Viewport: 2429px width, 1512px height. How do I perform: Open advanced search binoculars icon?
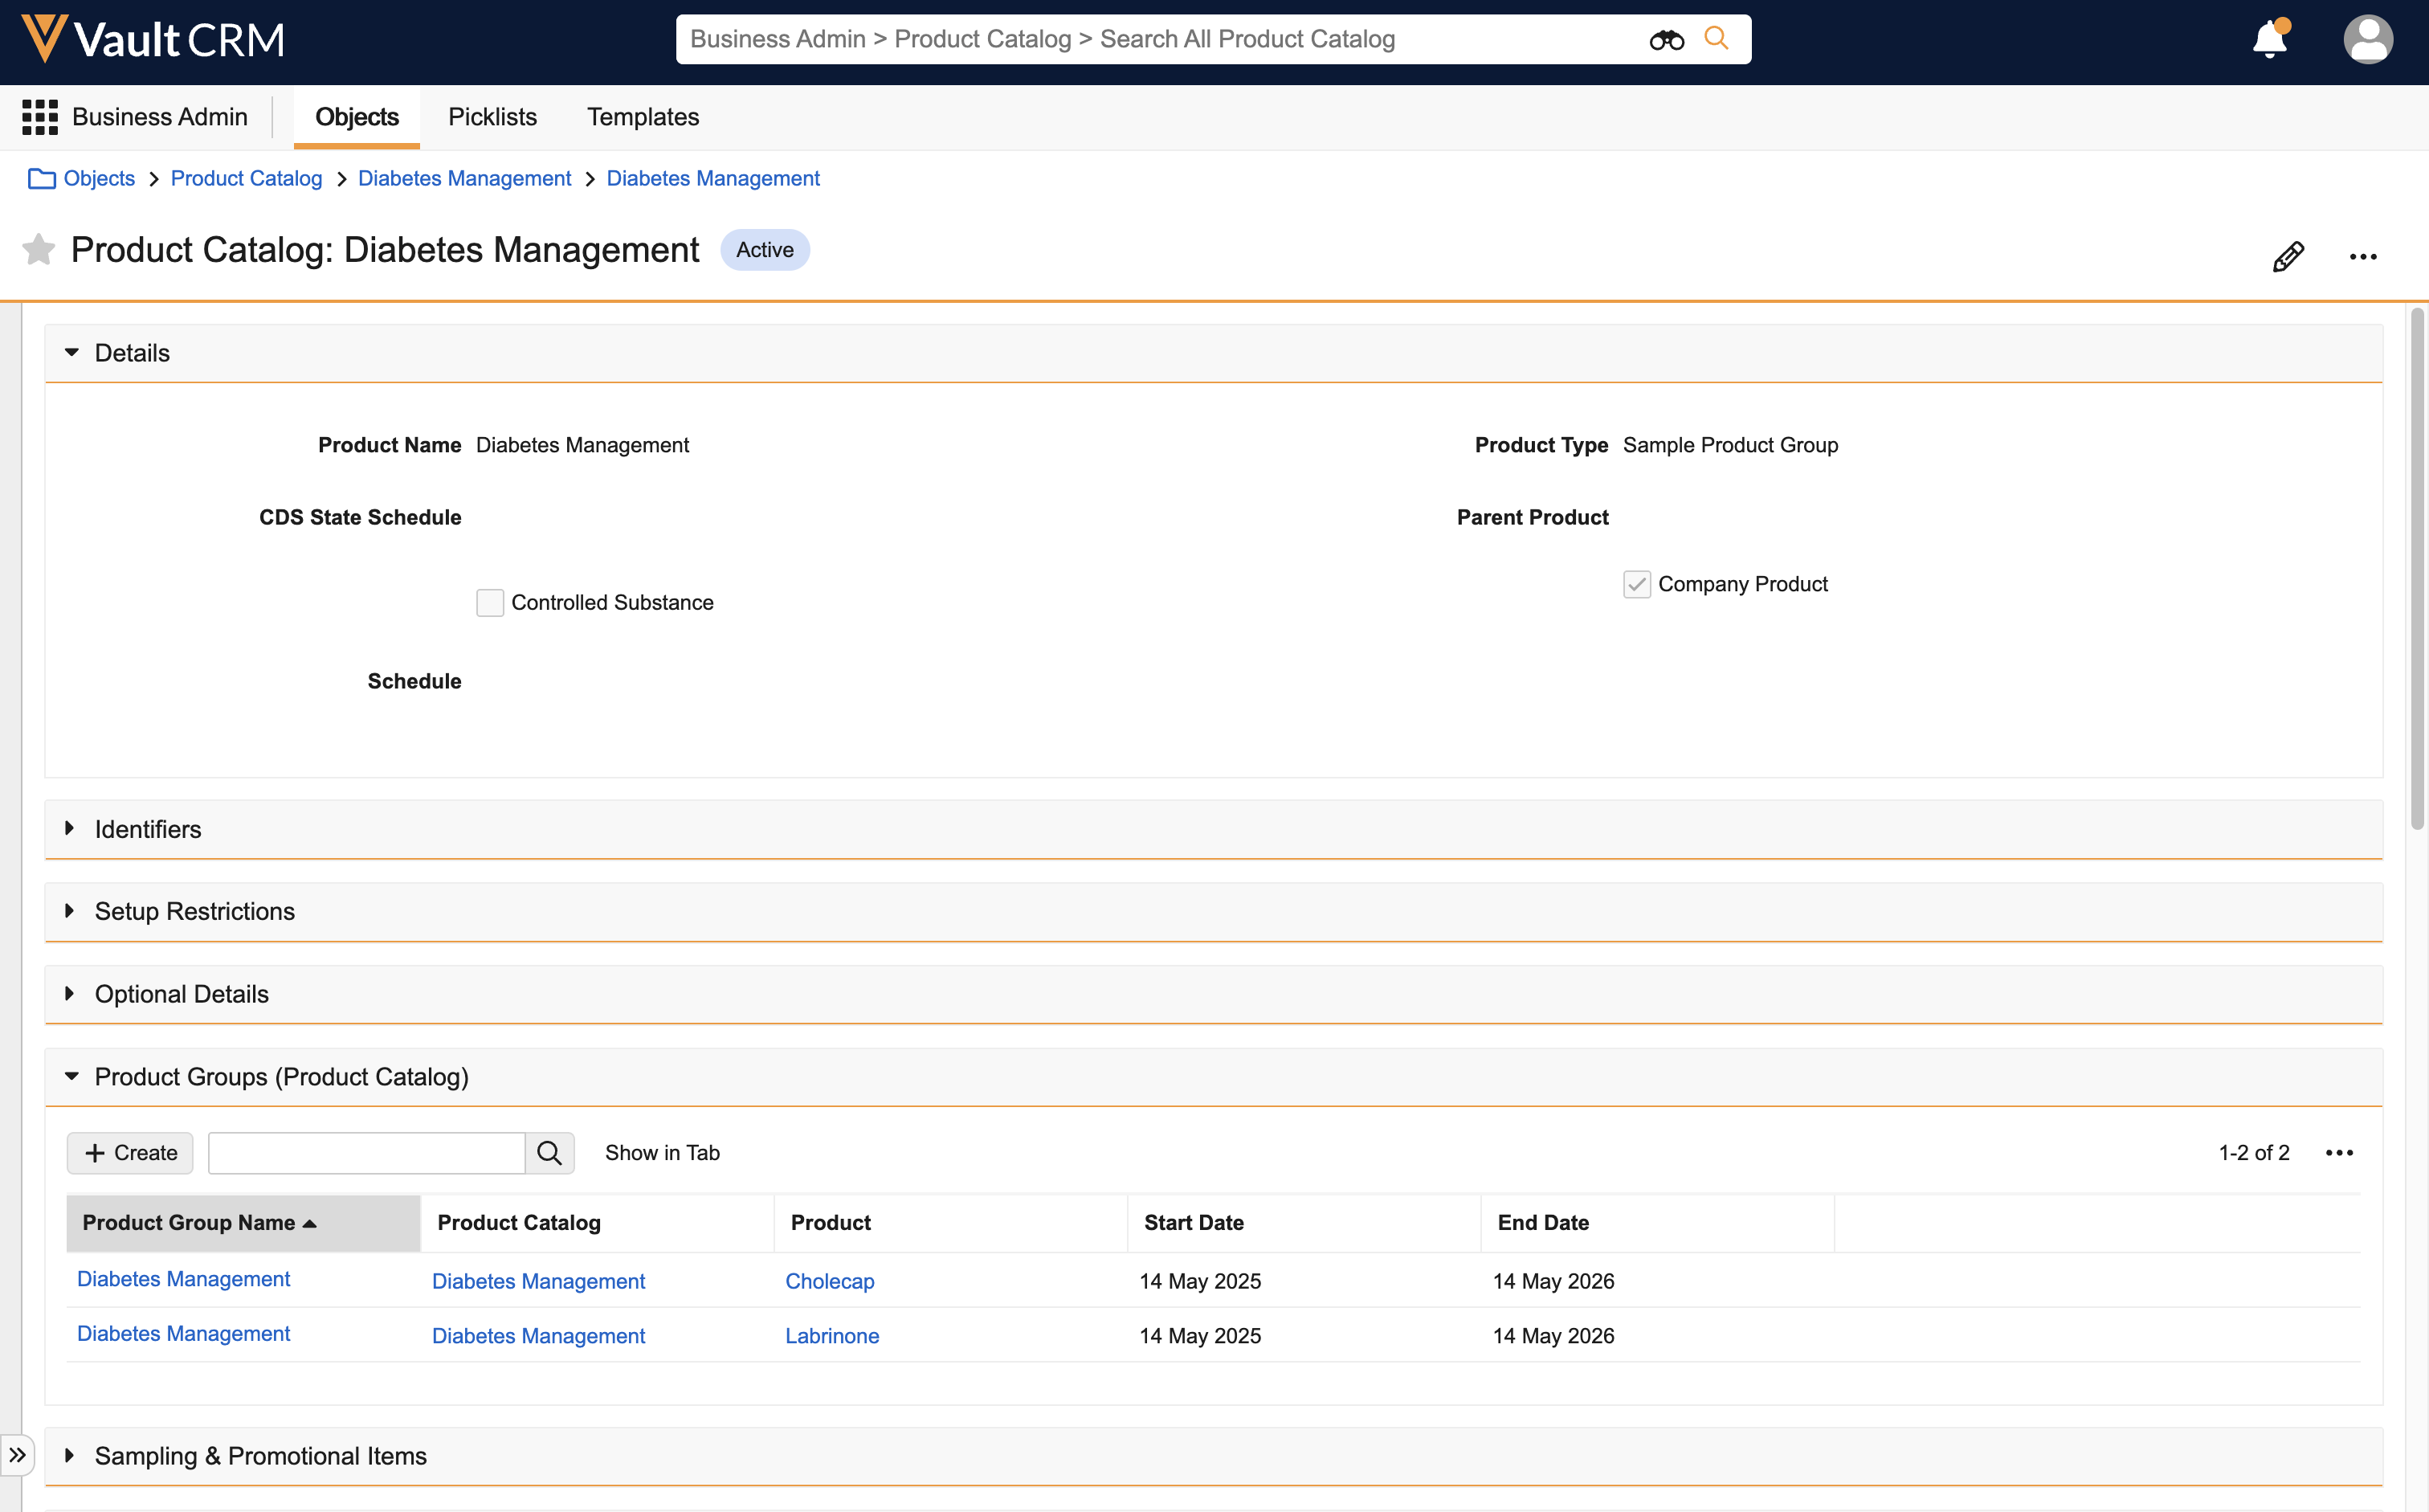point(1666,40)
